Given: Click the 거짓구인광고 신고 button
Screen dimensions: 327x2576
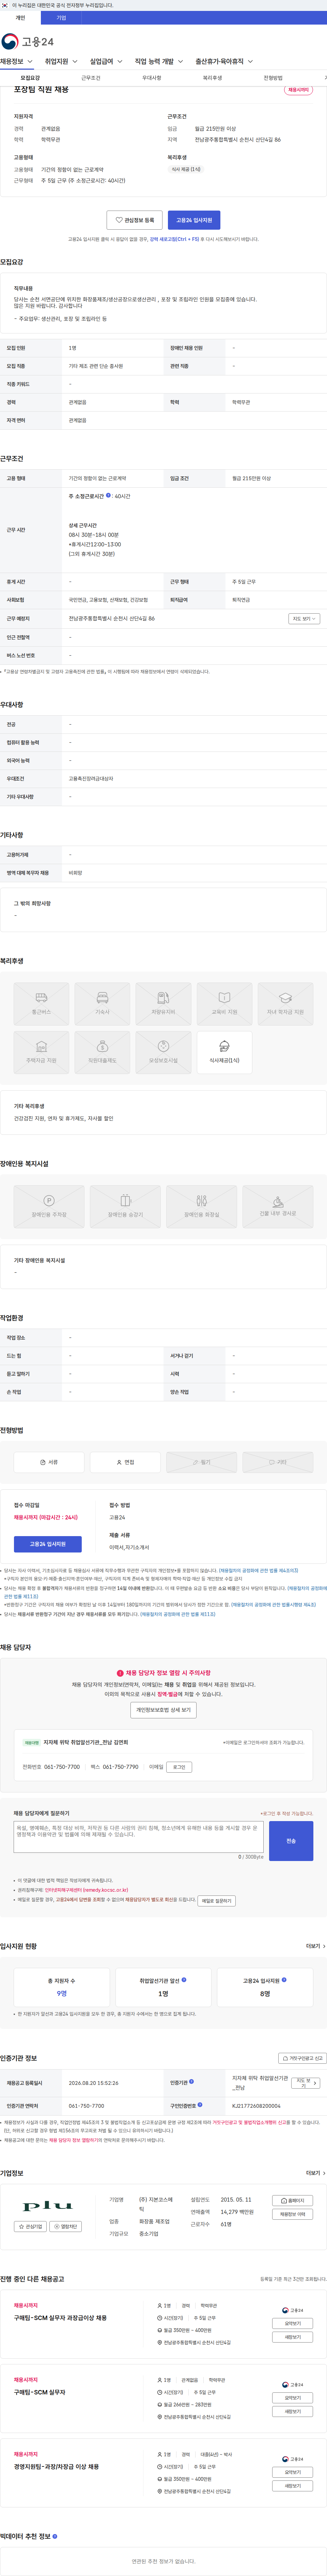Looking at the screenshot, I should (x=302, y=2058).
